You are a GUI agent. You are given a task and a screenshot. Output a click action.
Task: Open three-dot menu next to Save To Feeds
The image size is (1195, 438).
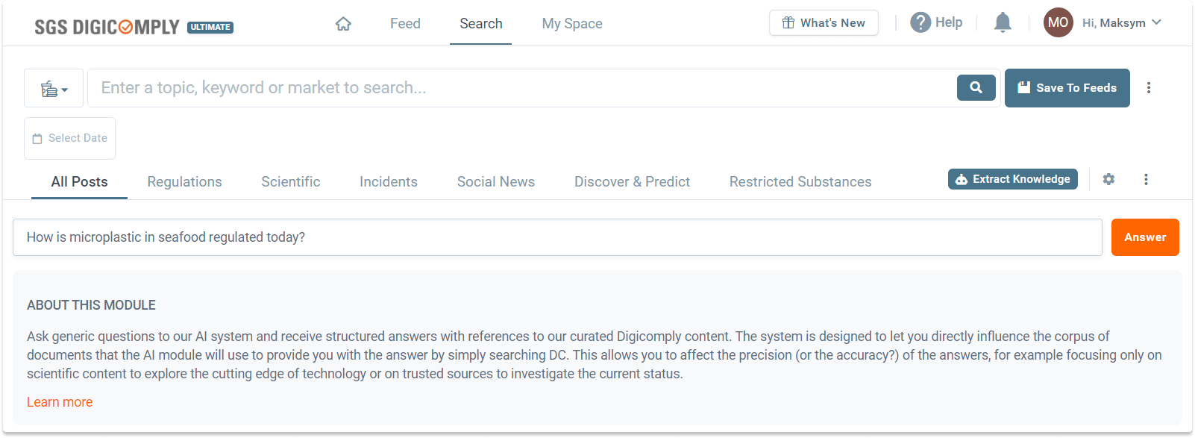coord(1149,88)
